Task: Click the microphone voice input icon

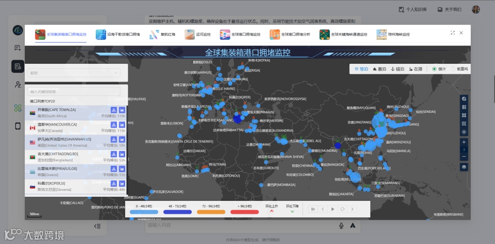Action: (341, 225)
